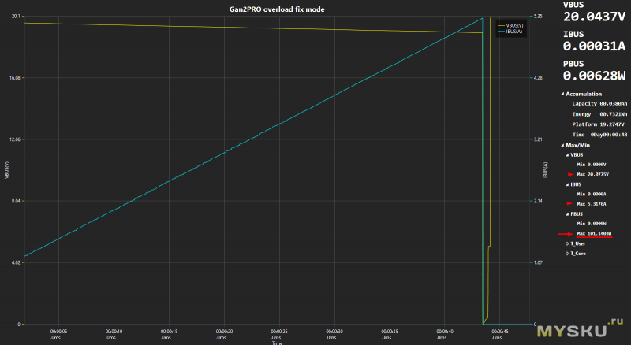Click the live VBUS reading 20.0437V
Screen dimensions: 631x345
594,17
